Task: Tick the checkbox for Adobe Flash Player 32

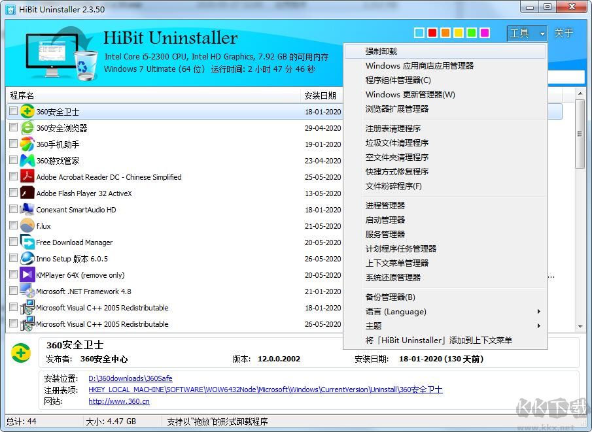Action: click(13, 193)
